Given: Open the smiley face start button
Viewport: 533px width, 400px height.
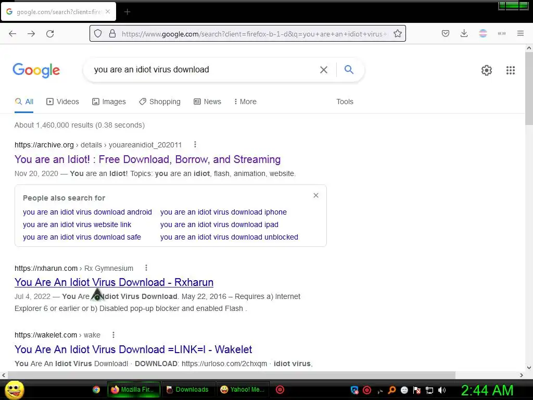Looking at the screenshot, I should 14,390.
